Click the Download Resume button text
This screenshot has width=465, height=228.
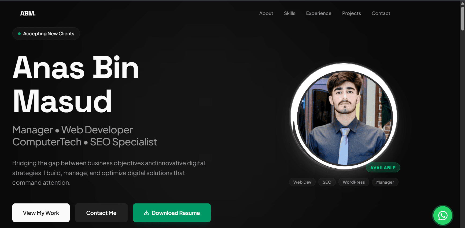[176, 213]
